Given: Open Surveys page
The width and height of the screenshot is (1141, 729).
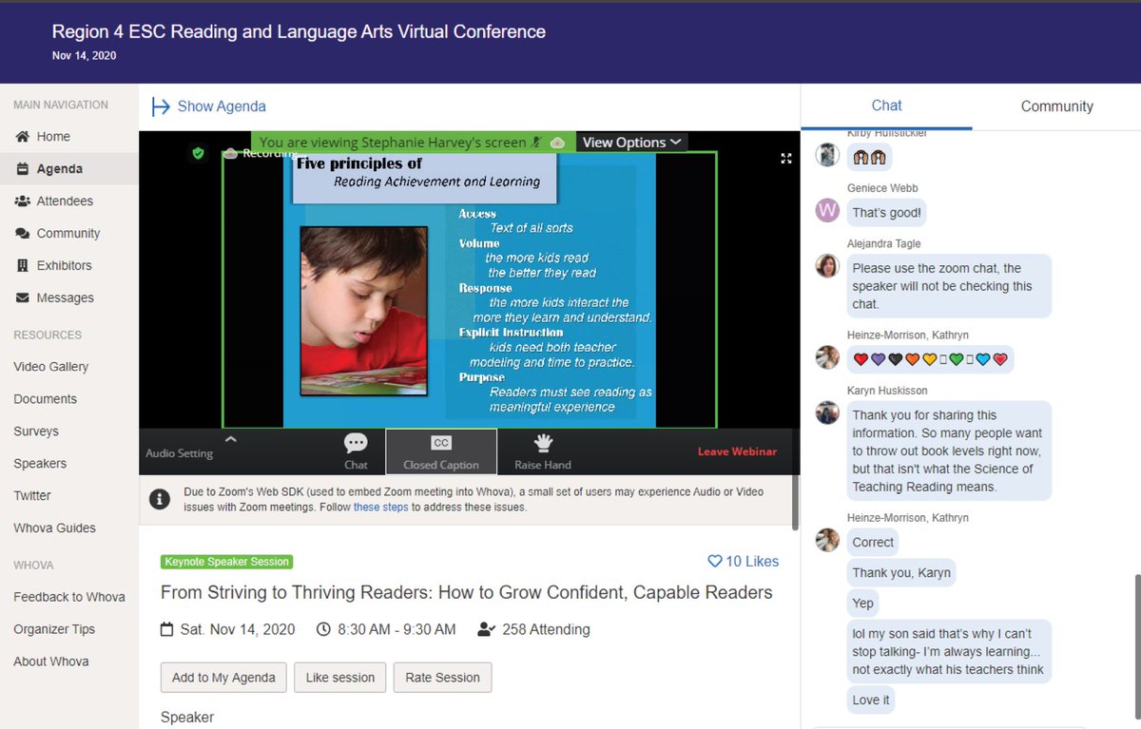Looking at the screenshot, I should click(x=36, y=431).
